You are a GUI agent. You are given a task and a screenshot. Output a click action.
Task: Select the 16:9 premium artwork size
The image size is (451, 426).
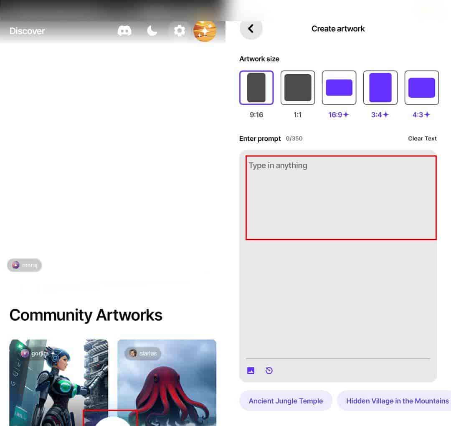339,87
